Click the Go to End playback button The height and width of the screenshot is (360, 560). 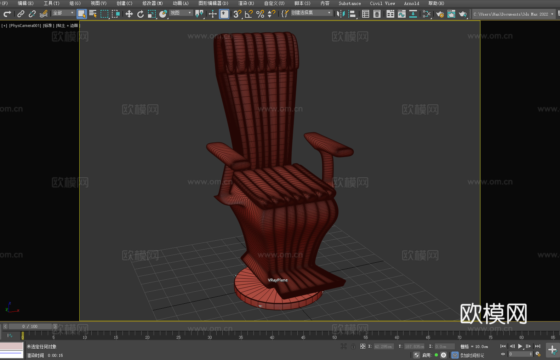pyautogui.click(x=538, y=346)
